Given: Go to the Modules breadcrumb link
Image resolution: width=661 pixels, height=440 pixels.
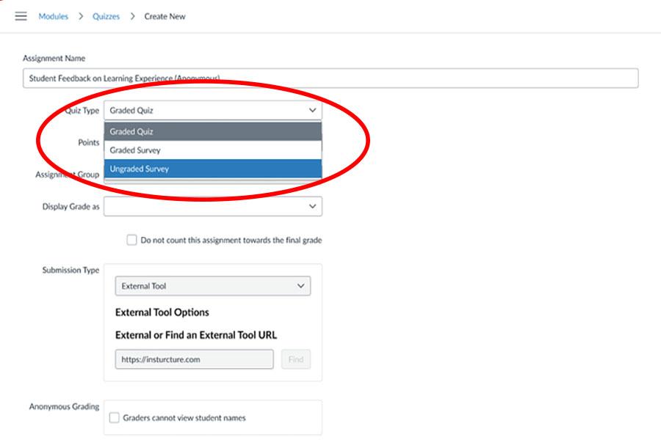Looking at the screenshot, I should [x=53, y=16].
